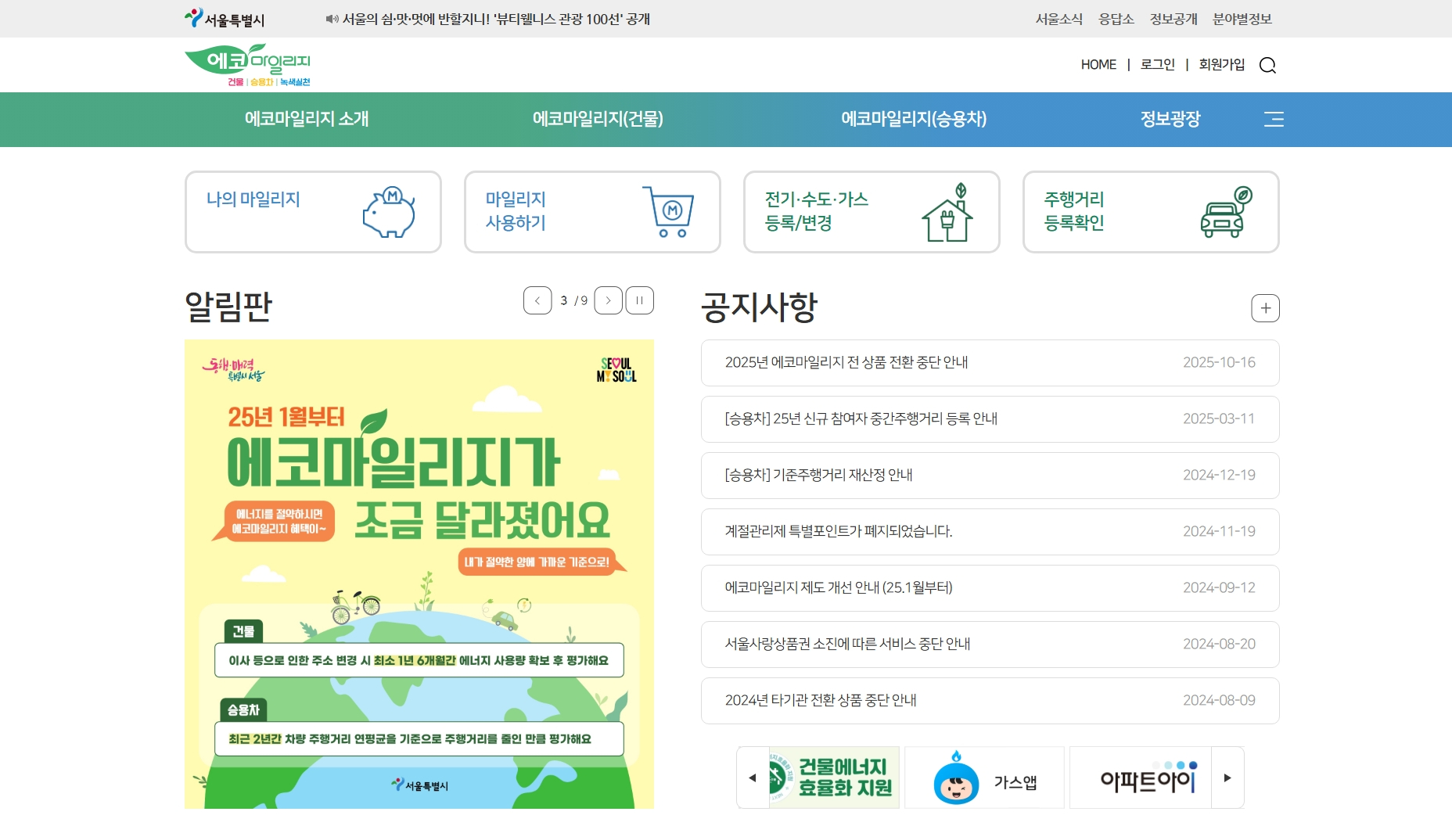1452x826 pixels.
Task: Click the Seoul city logo
Action: [x=225, y=19]
